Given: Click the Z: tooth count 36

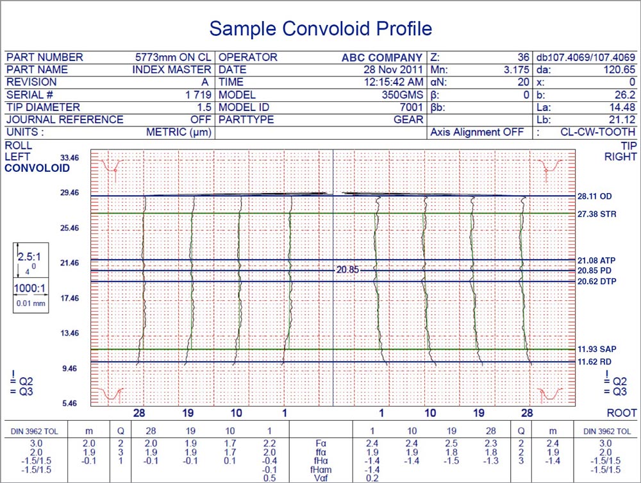Looking at the screenshot, I should (x=523, y=57).
